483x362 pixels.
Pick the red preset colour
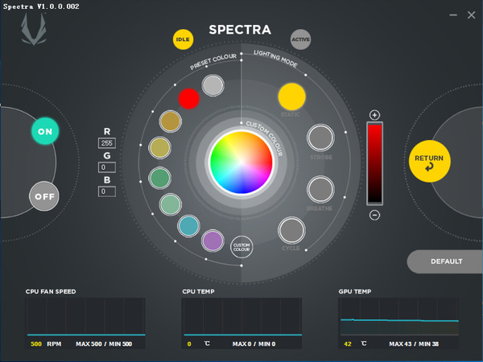click(189, 98)
